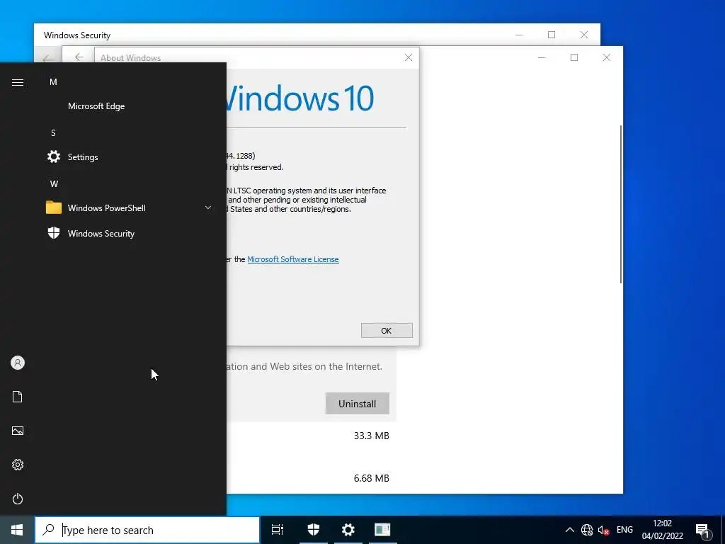
Task: Minimize the Settings window
Action: [542, 57]
